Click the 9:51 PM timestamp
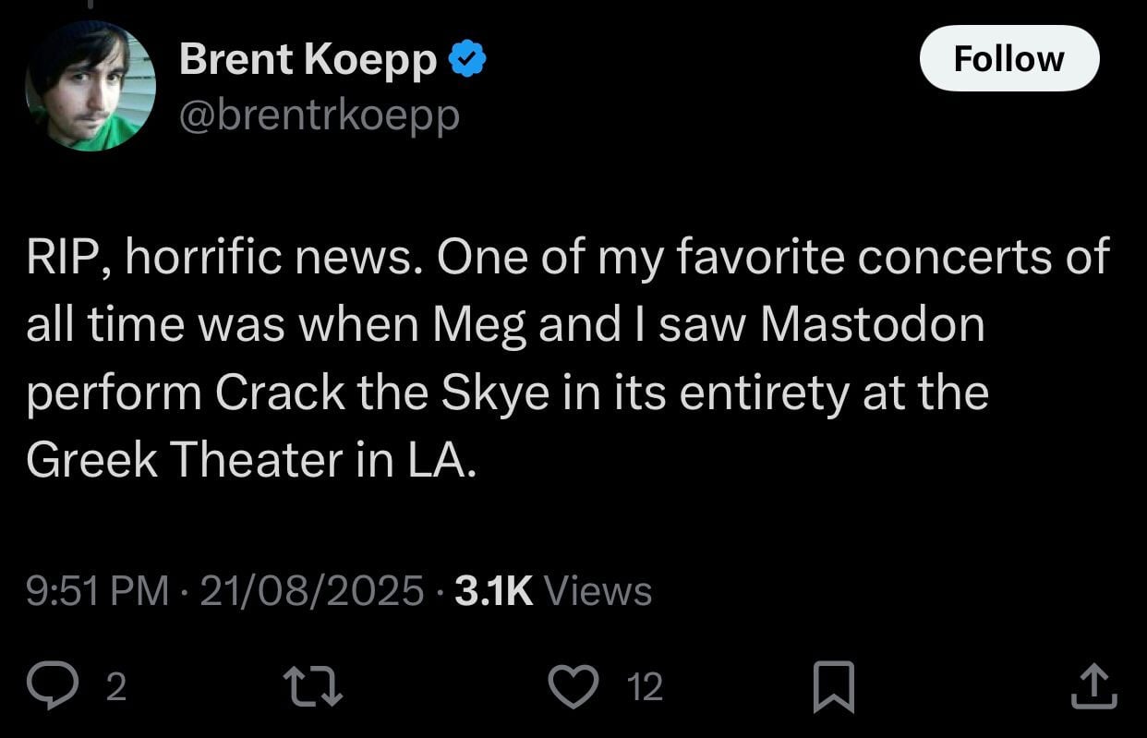1147x738 pixels. pos(98,590)
